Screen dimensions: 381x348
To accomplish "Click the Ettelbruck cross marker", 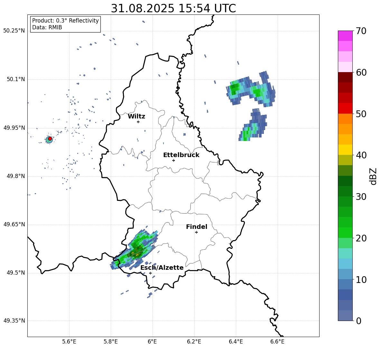I will [x=173, y=160].
